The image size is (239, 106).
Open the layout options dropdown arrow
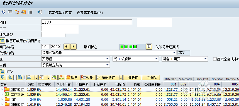click(48, 78)
